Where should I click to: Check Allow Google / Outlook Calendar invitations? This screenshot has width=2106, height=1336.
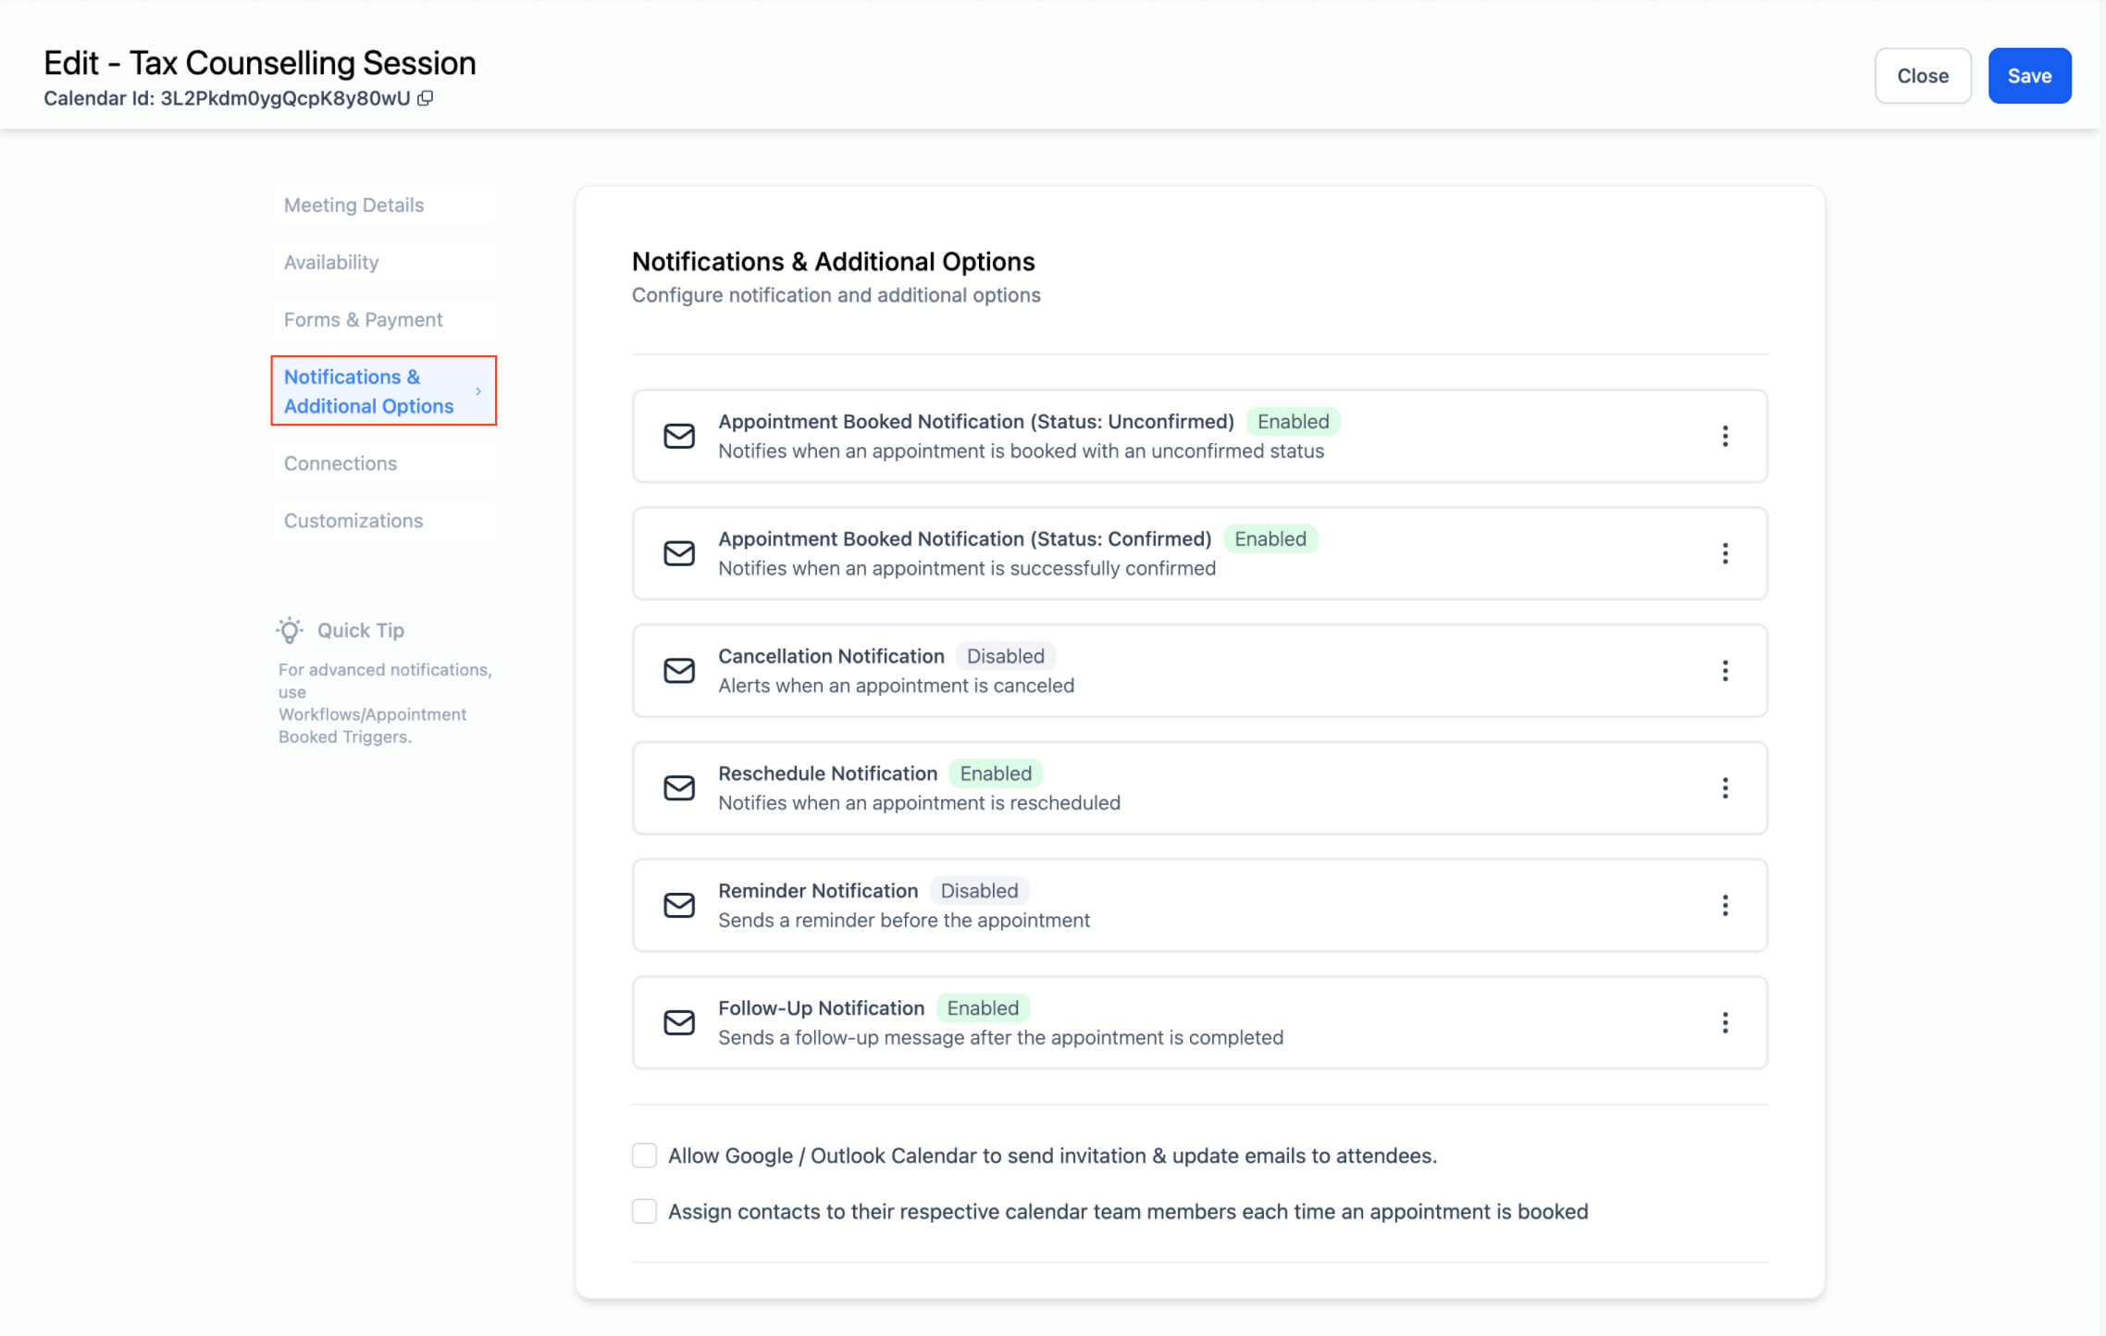tap(644, 1155)
